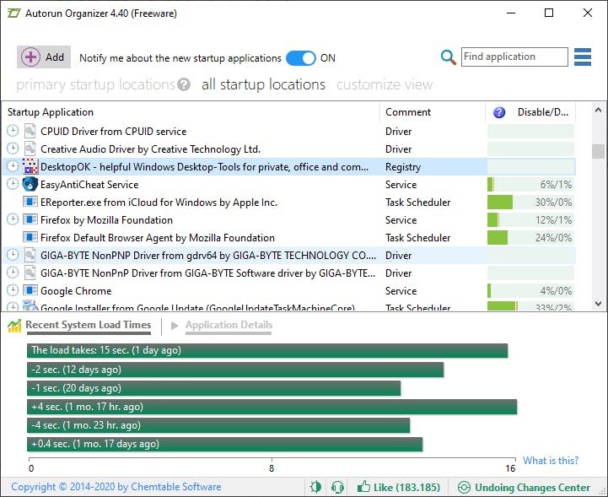This screenshot has width=608, height=497.
Task: Click the play arrow before Application Details
Action: click(175, 326)
